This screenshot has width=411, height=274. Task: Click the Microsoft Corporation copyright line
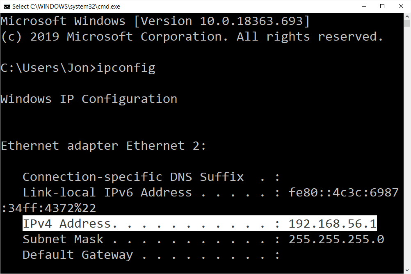tap(192, 37)
